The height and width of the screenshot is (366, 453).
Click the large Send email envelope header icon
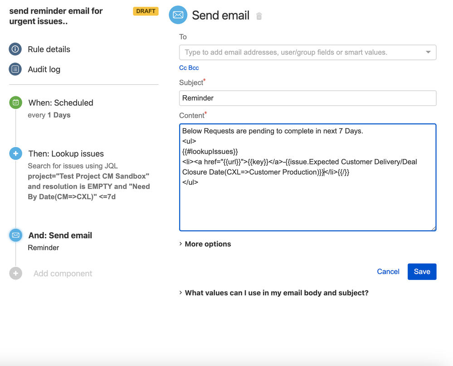tap(178, 15)
